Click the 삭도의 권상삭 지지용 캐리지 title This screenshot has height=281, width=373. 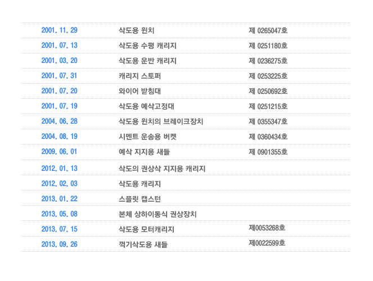point(162,169)
